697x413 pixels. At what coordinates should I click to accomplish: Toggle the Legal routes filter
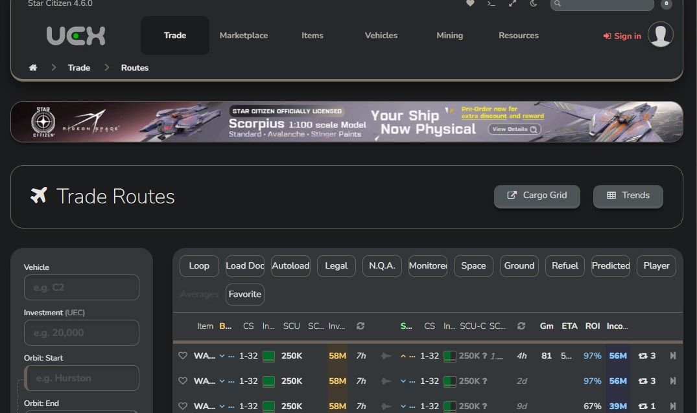[336, 265]
